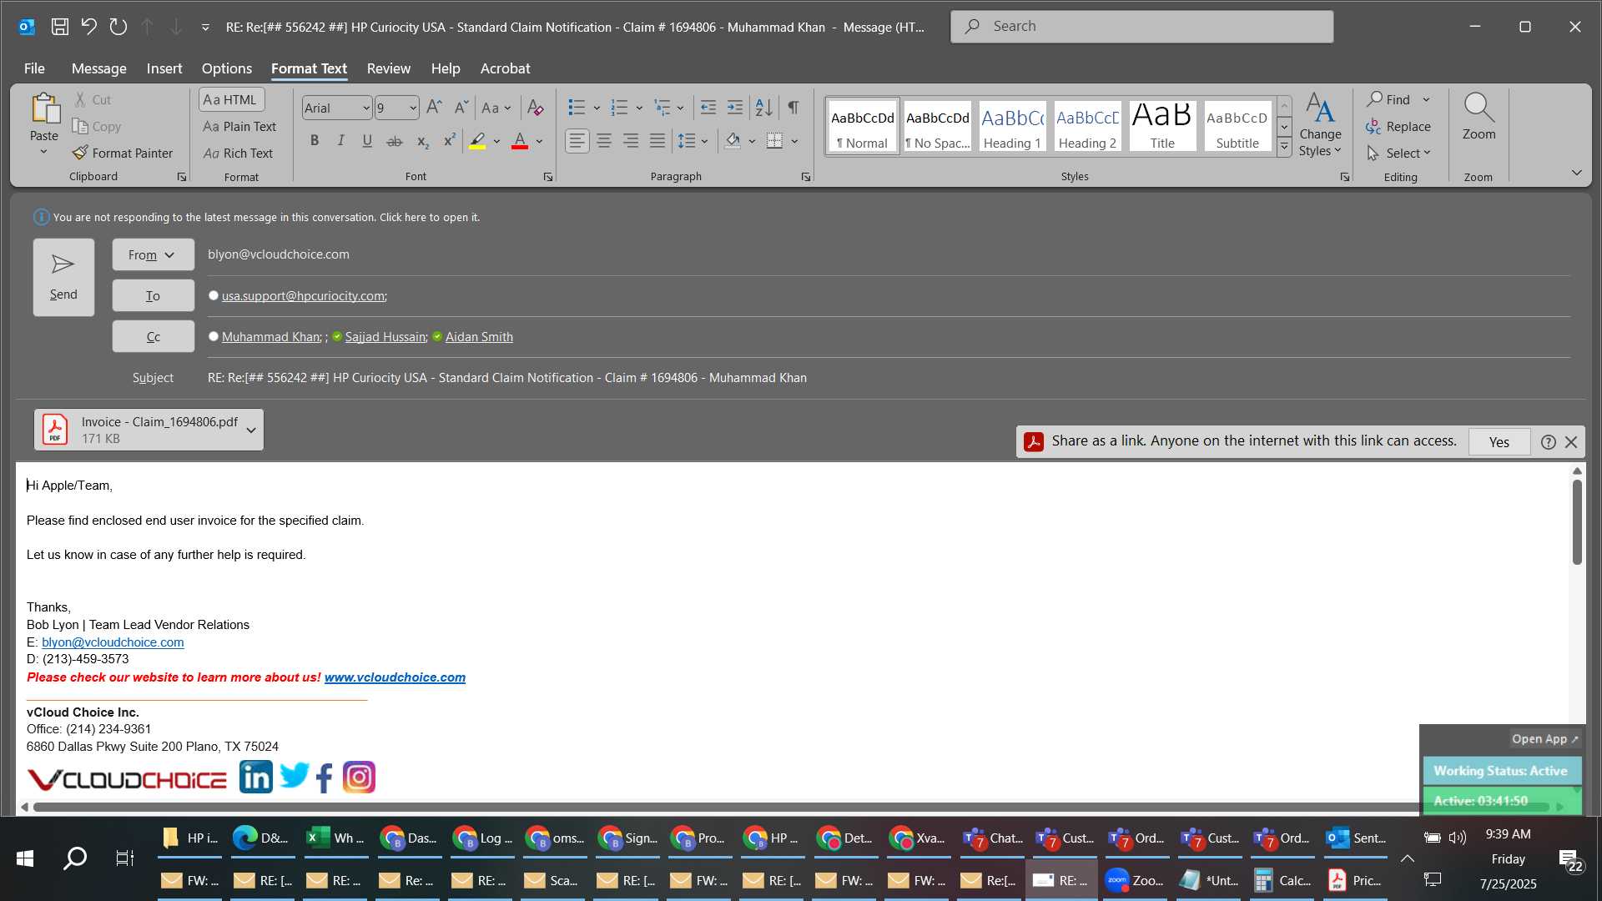This screenshot has height=901, width=1602.
Task: Send the email message
Action: [63, 277]
